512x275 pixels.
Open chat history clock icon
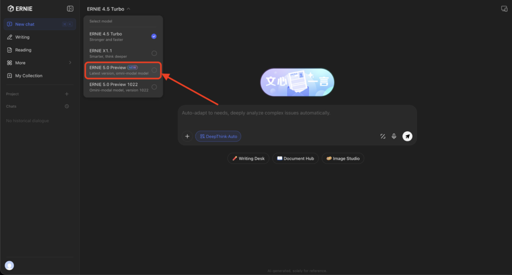pyautogui.click(x=67, y=106)
